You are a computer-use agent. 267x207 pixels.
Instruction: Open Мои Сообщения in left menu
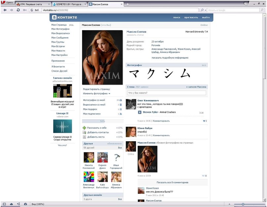(x=60, y=38)
